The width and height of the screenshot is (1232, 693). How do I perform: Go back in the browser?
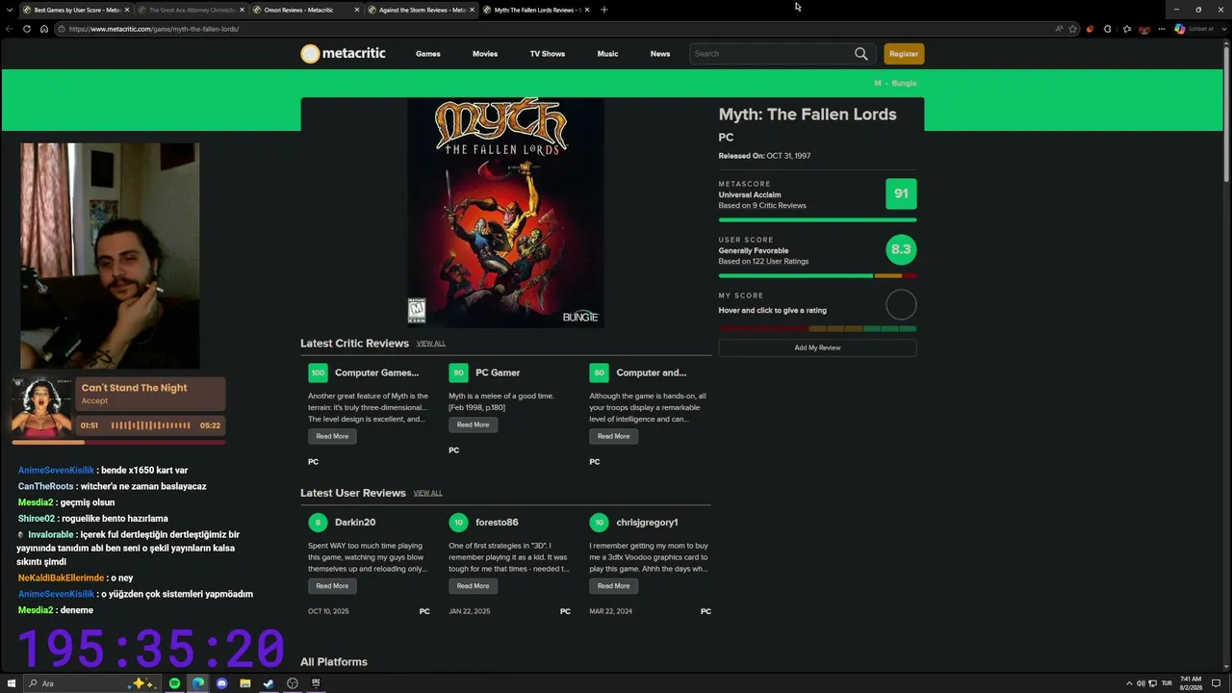point(9,29)
